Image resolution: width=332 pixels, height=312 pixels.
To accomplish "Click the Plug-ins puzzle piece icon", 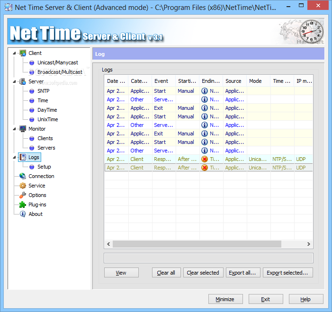I will [23, 205].
